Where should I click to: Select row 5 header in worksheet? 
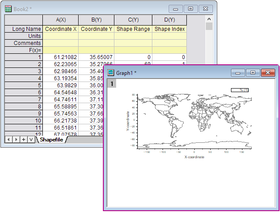coord(23,85)
